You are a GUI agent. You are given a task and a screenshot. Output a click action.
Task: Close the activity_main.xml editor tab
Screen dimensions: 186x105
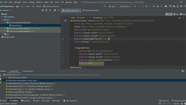coord(80,10)
